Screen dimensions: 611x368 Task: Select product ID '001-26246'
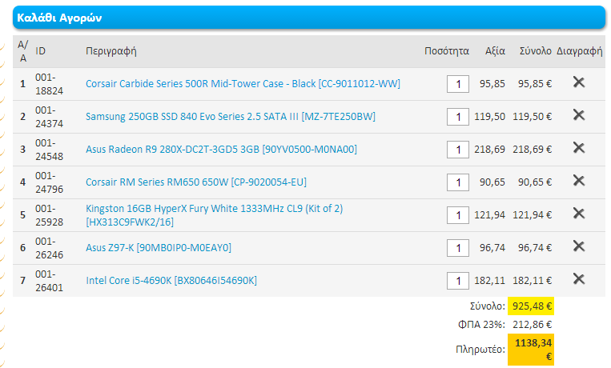tap(49, 248)
